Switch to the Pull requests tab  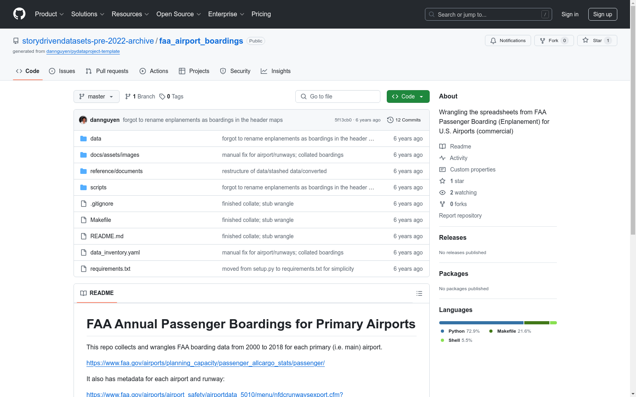[107, 71]
